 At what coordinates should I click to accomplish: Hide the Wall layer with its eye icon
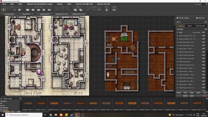pyautogui.click(x=178, y=32)
